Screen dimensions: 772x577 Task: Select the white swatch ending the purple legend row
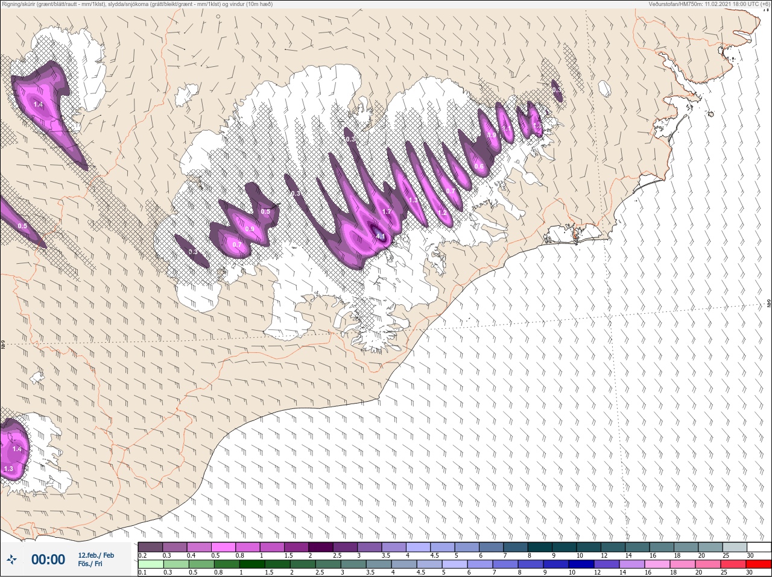[759, 547]
